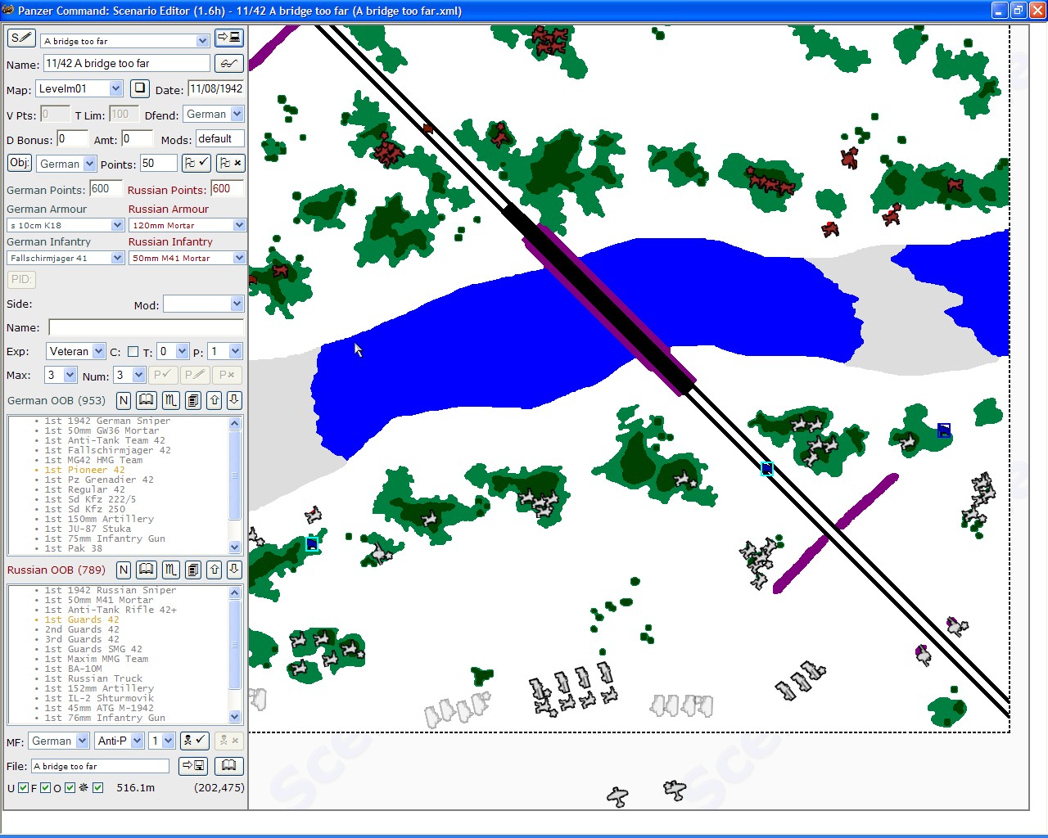Toggle the O checkbox
This screenshot has height=838, width=1048.
pos(70,788)
